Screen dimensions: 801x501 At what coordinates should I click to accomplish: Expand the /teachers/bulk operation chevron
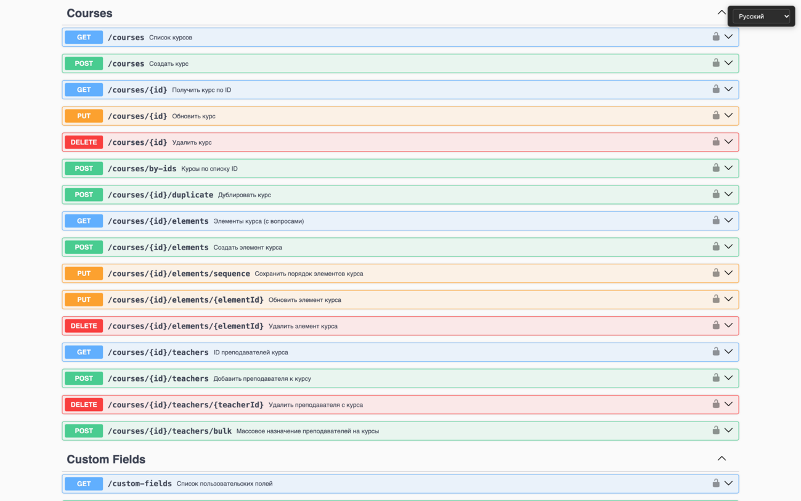click(728, 430)
